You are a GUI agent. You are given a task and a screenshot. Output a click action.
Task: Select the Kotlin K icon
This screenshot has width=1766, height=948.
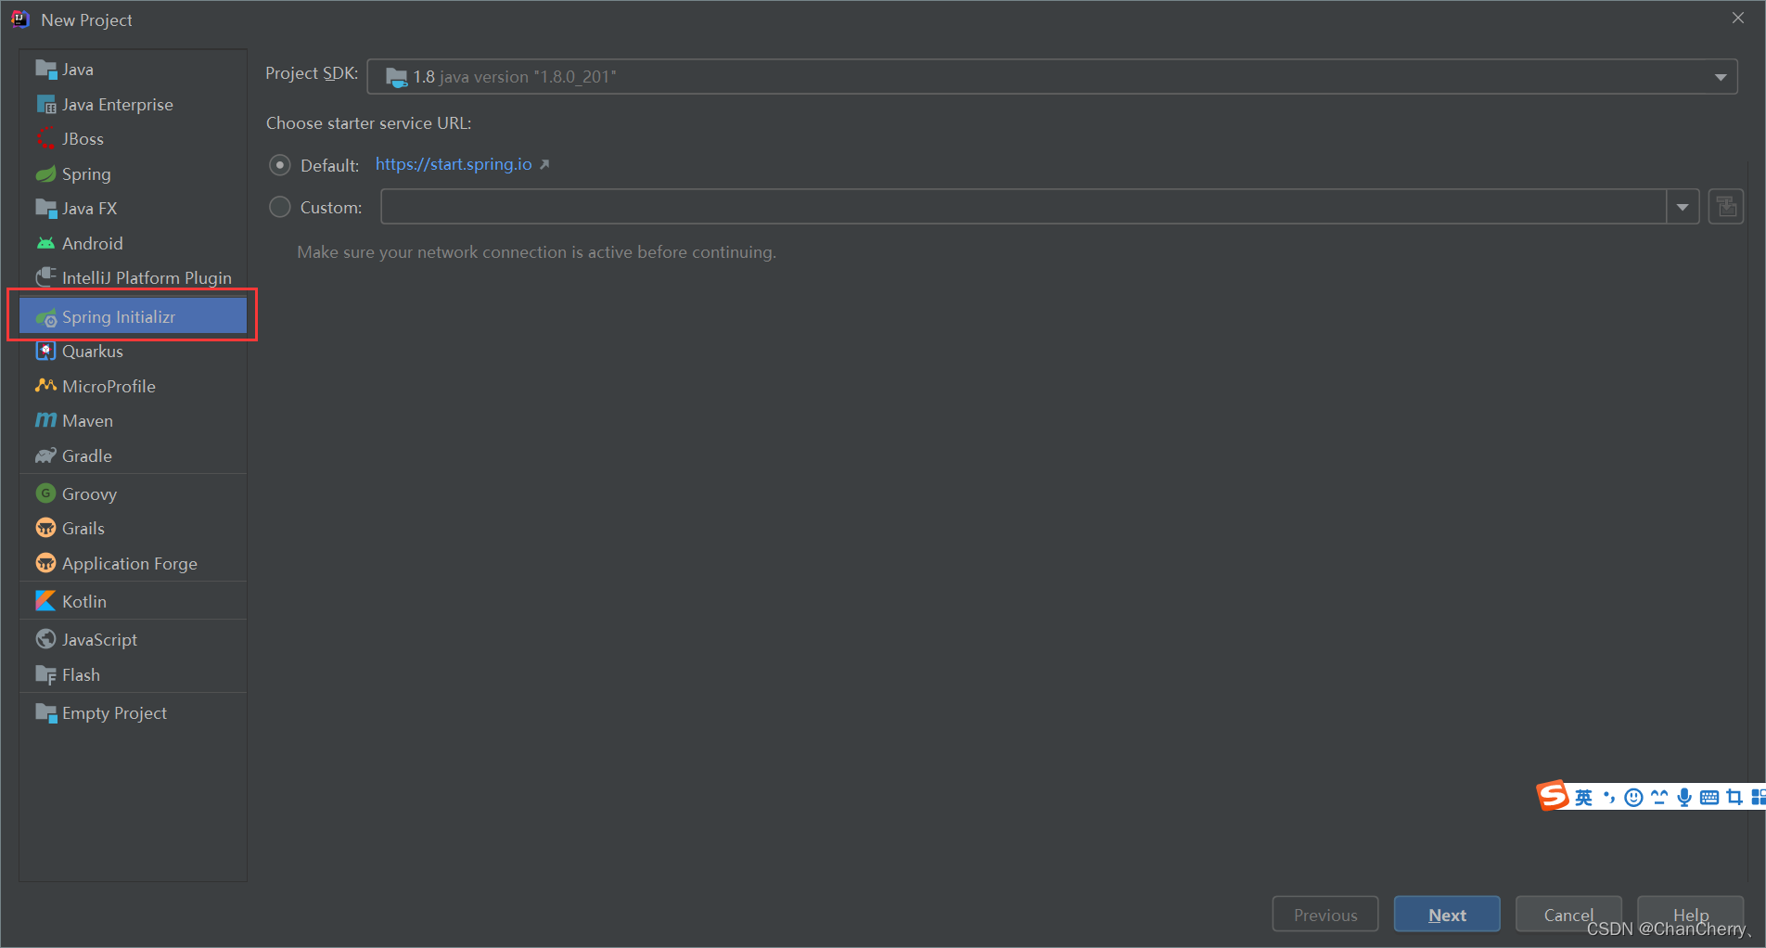(x=45, y=601)
